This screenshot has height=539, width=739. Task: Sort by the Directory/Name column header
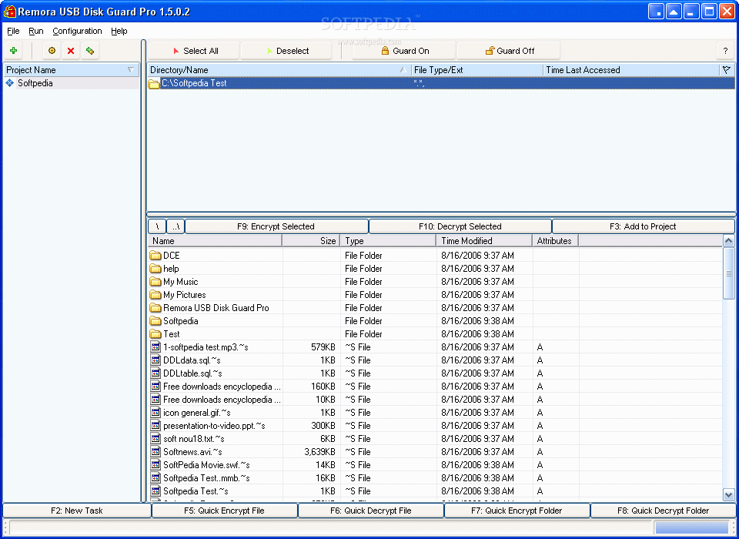pyautogui.click(x=279, y=70)
